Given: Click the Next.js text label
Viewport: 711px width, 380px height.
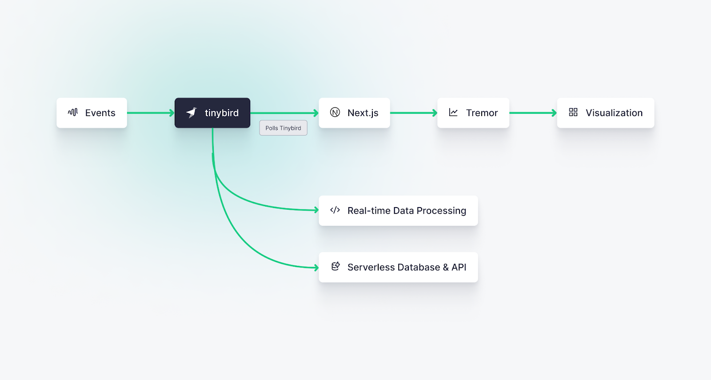Looking at the screenshot, I should coord(363,113).
